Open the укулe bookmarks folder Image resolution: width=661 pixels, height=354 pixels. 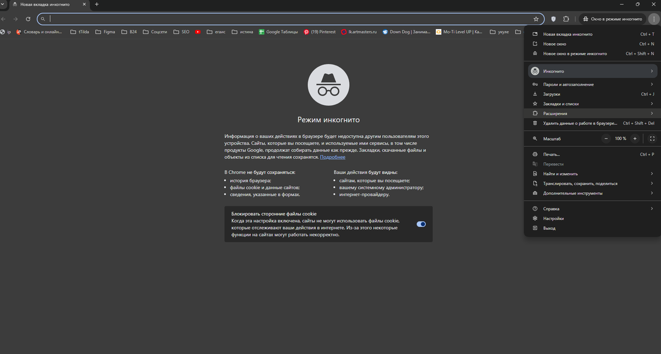[499, 32]
